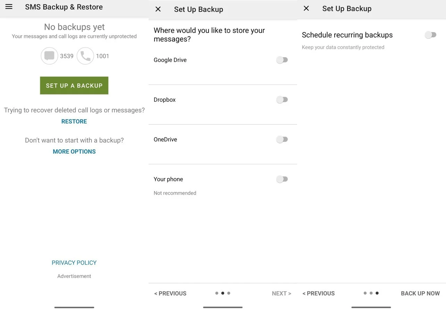Click the last page dot in storage wizard

[x=229, y=293]
